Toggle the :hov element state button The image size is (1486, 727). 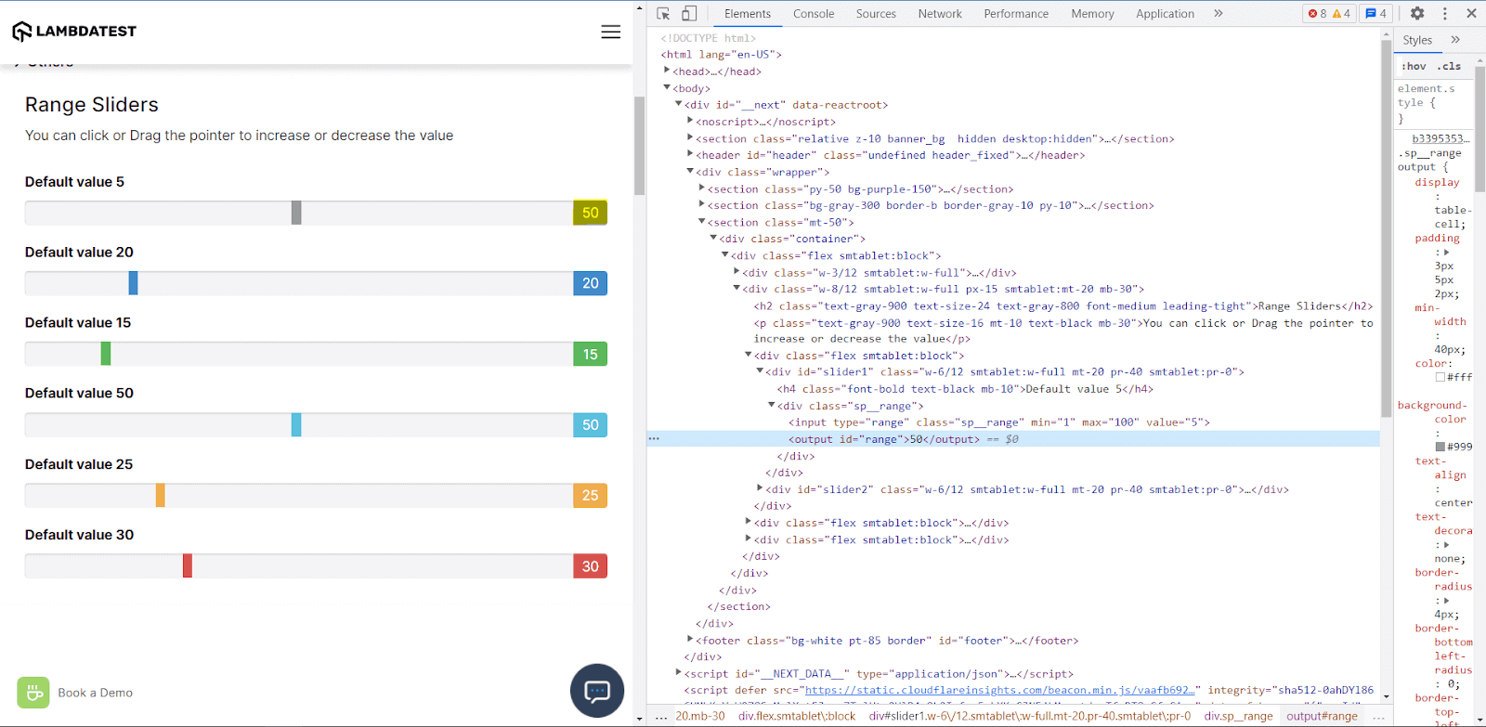tap(1414, 67)
